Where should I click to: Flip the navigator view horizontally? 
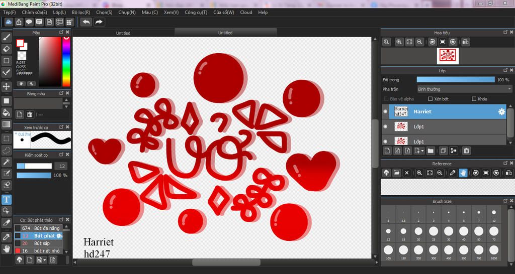click(465, 42)
